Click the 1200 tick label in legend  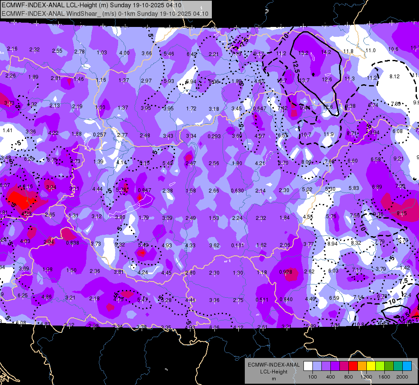pyautogui.click(x=366, y=377)
